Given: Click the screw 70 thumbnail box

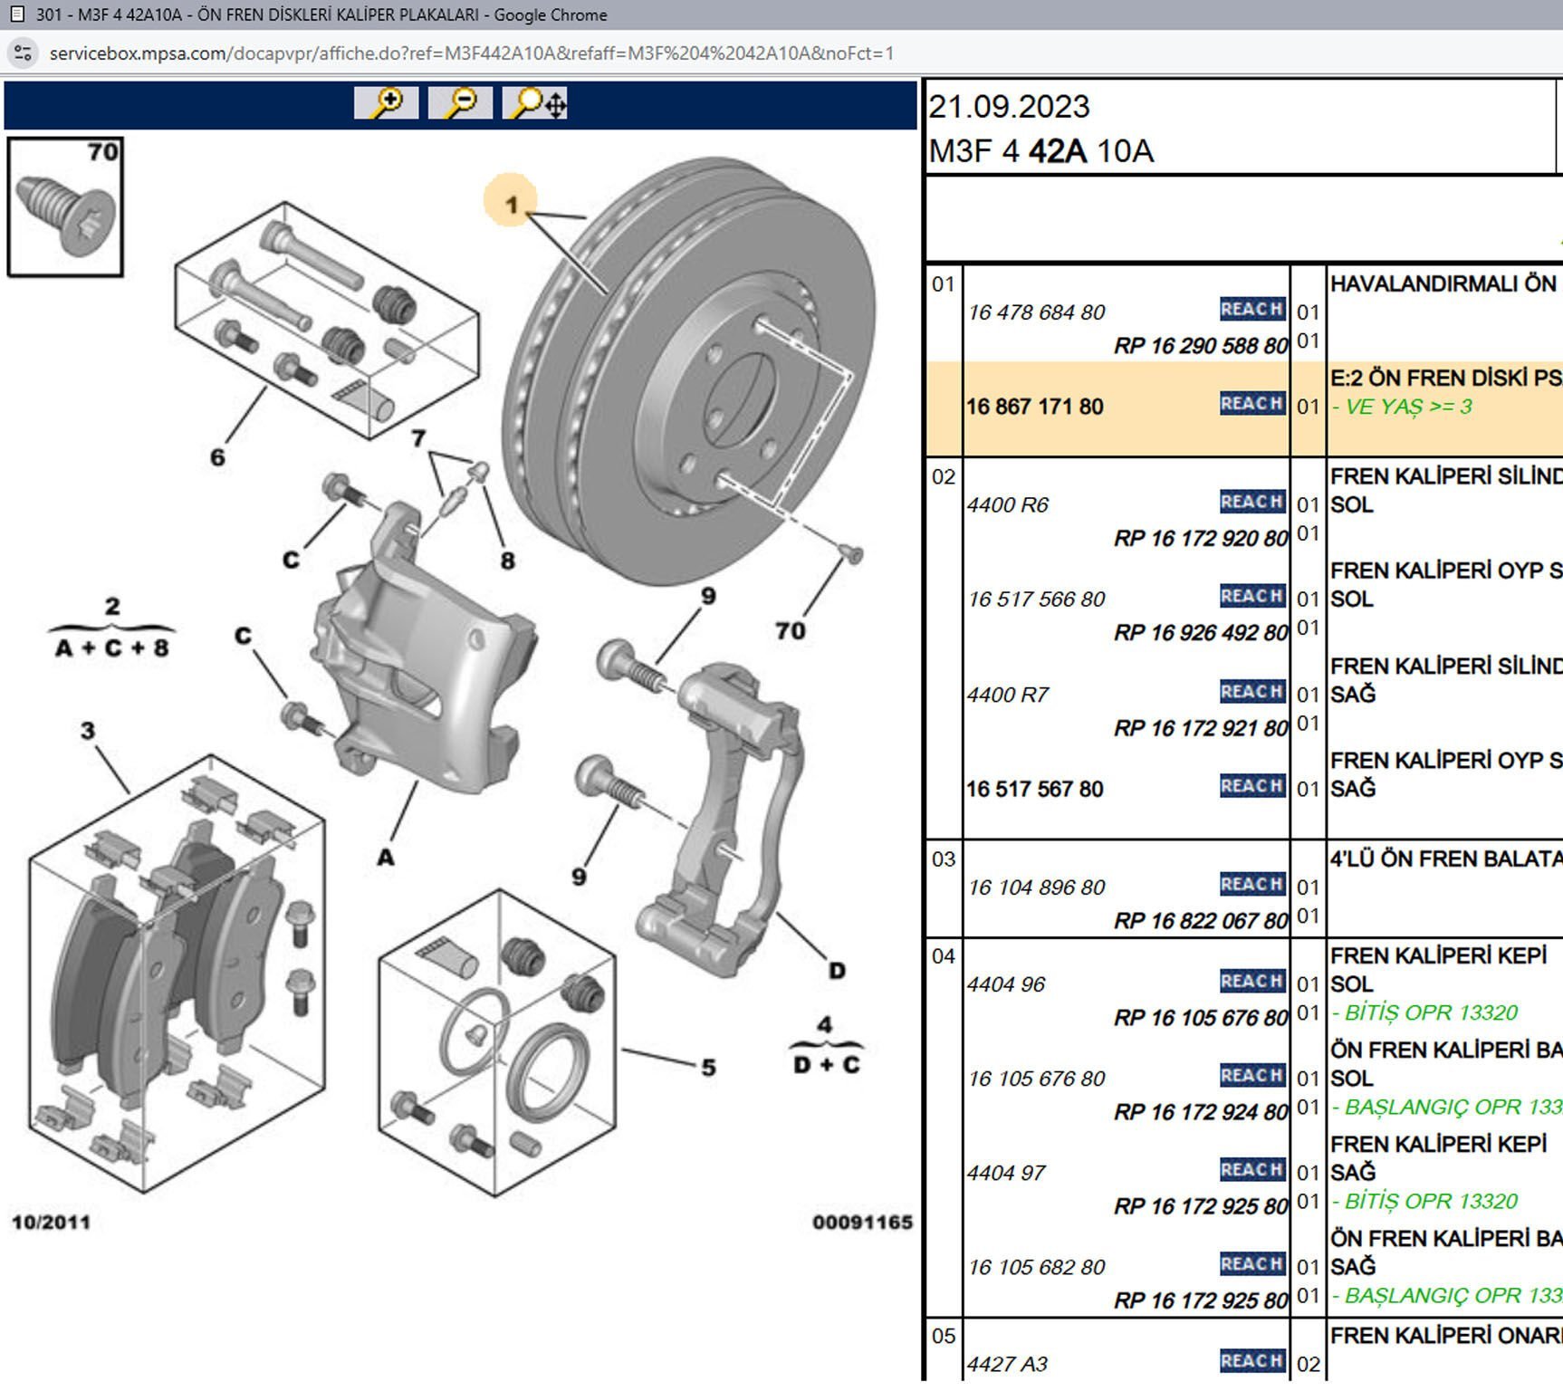Looking at the screenshot, I should [x=65, y=207].
